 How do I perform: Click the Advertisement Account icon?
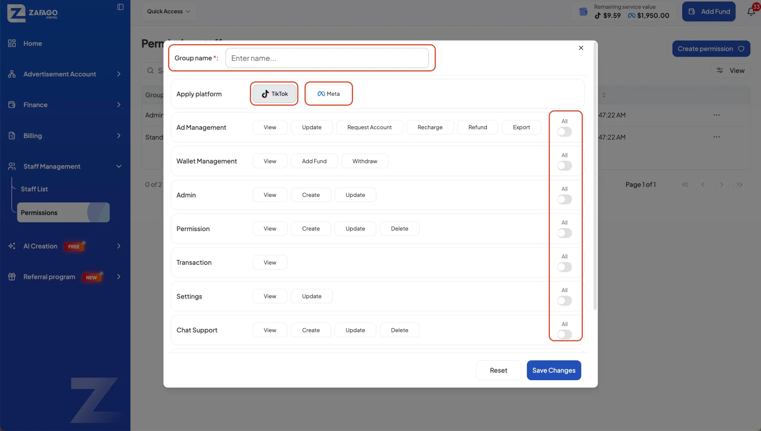pos(12,74)
